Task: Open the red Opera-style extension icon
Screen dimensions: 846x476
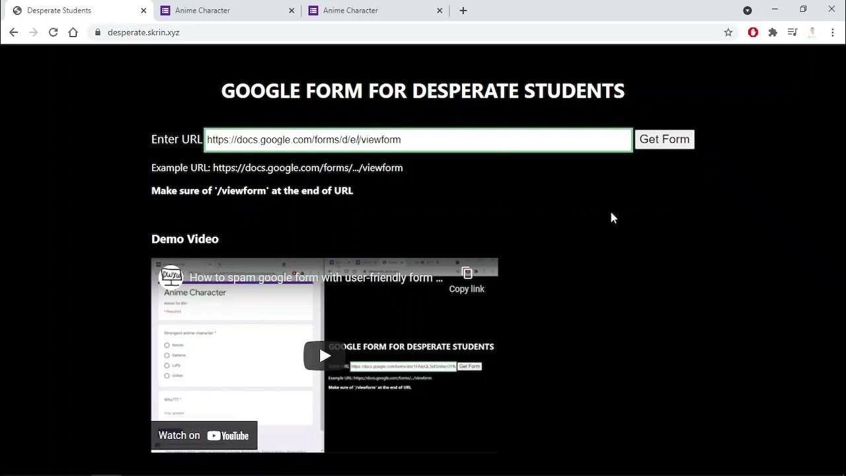Action: 753,32
